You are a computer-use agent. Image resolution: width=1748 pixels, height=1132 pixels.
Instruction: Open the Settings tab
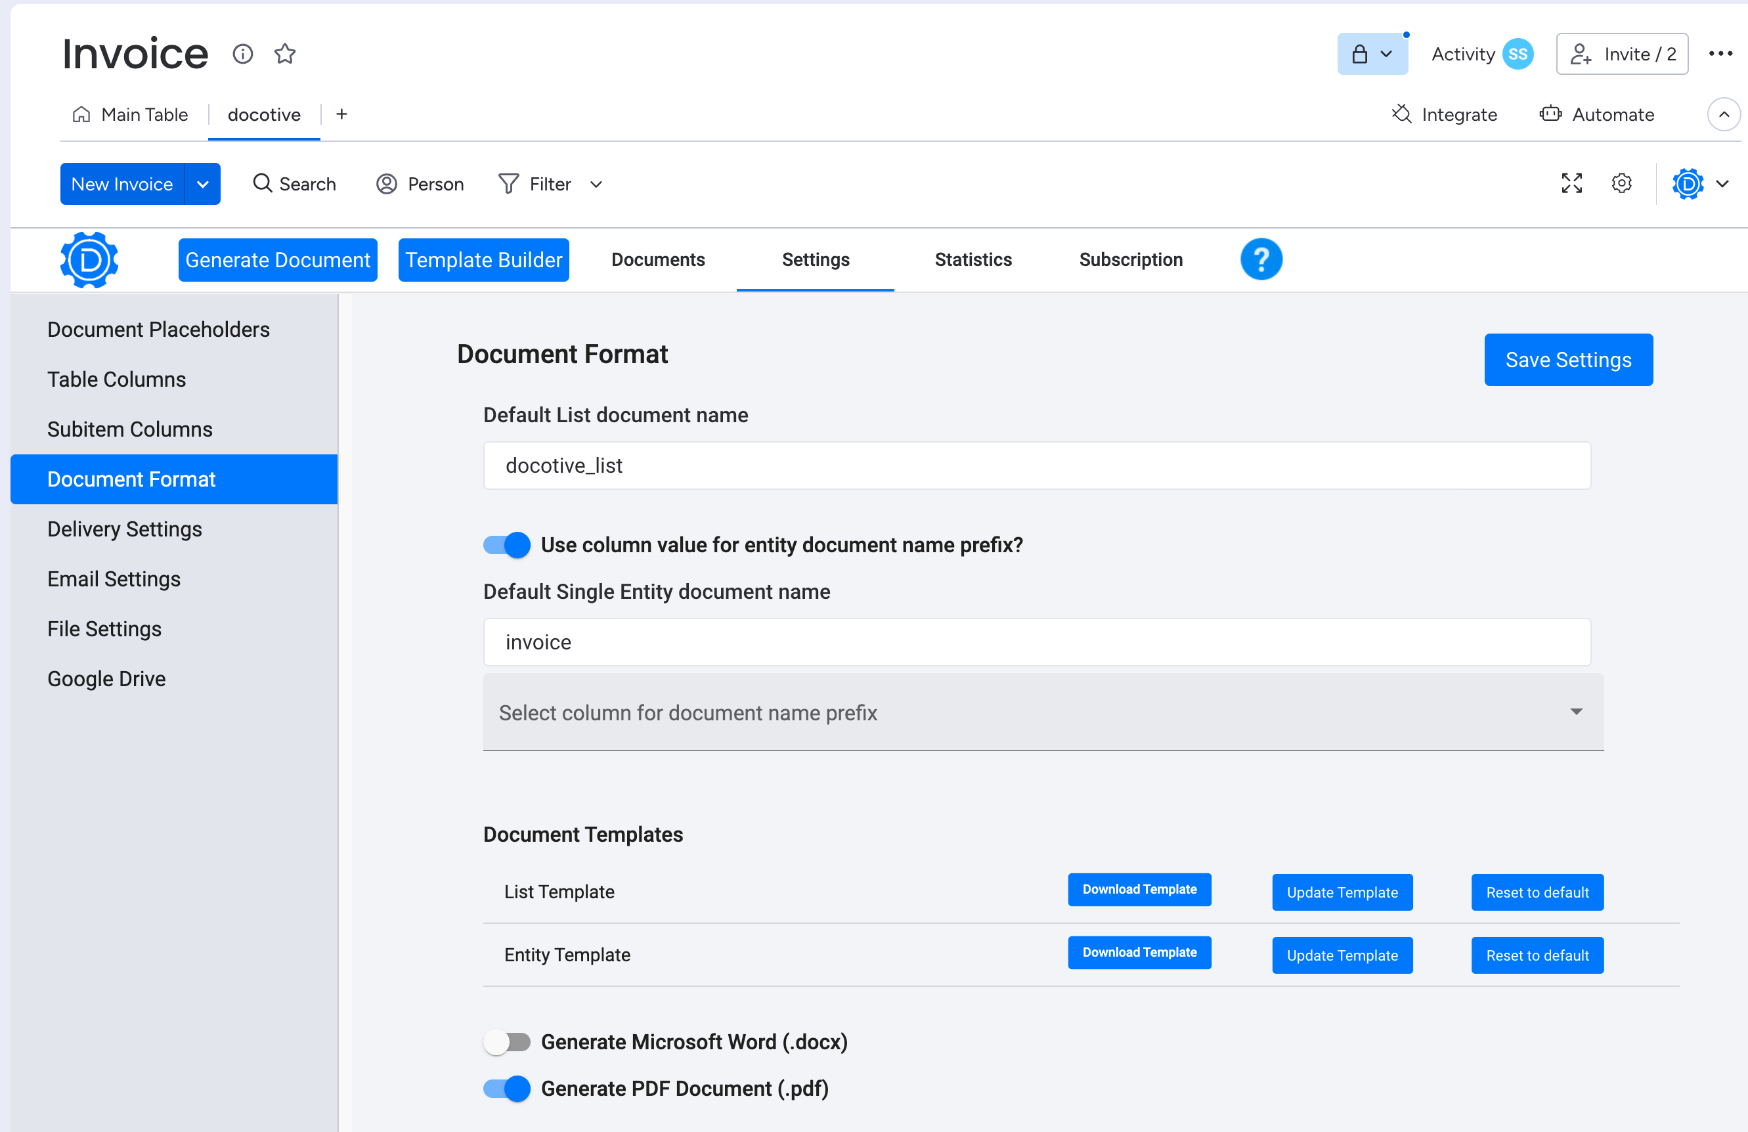point(816,259)
